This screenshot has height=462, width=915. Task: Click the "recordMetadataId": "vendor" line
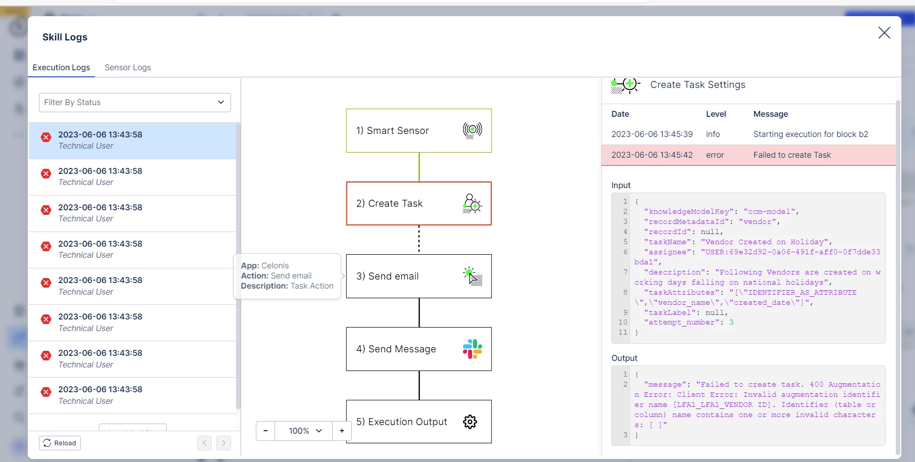coord(712,222)
